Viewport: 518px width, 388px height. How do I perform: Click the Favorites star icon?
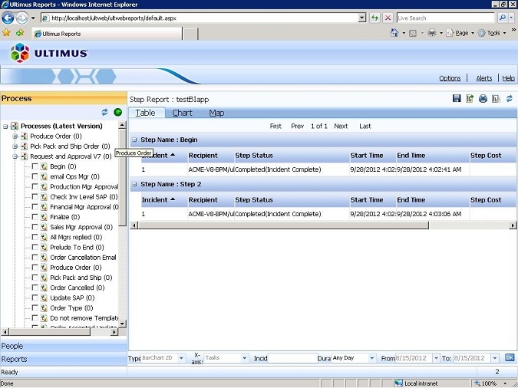pyautogui.click(x=6, y=33)
